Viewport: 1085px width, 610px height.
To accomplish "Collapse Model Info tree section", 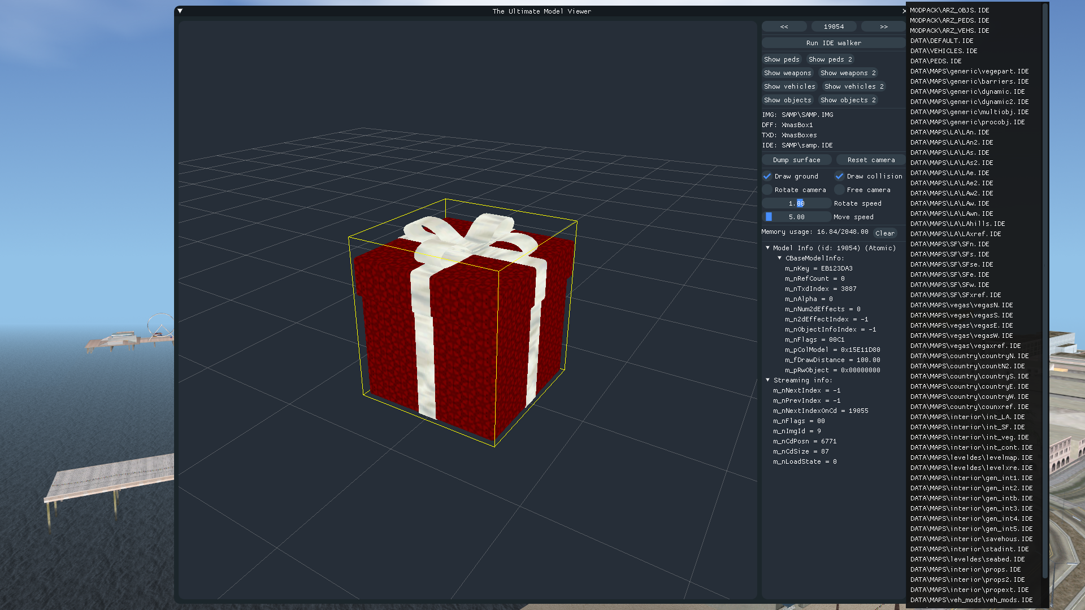I will (x=767, y=248).
